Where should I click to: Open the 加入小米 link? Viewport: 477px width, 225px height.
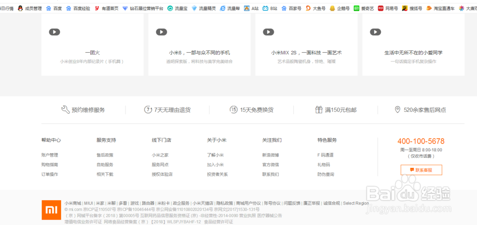pos(216,165)
